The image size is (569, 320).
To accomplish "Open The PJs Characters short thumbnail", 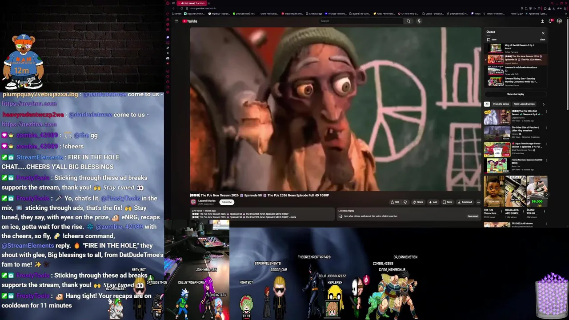I will click(x=494, y=191).
